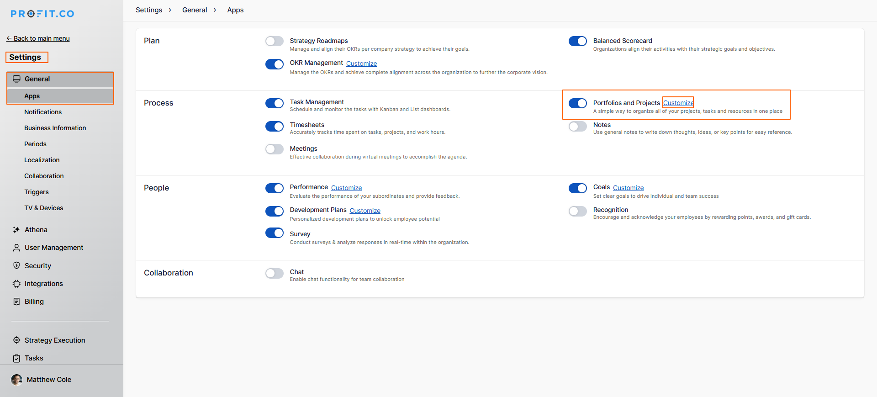
Task: Click Customize next to OKR Management
Action: (x=362, y=64)
